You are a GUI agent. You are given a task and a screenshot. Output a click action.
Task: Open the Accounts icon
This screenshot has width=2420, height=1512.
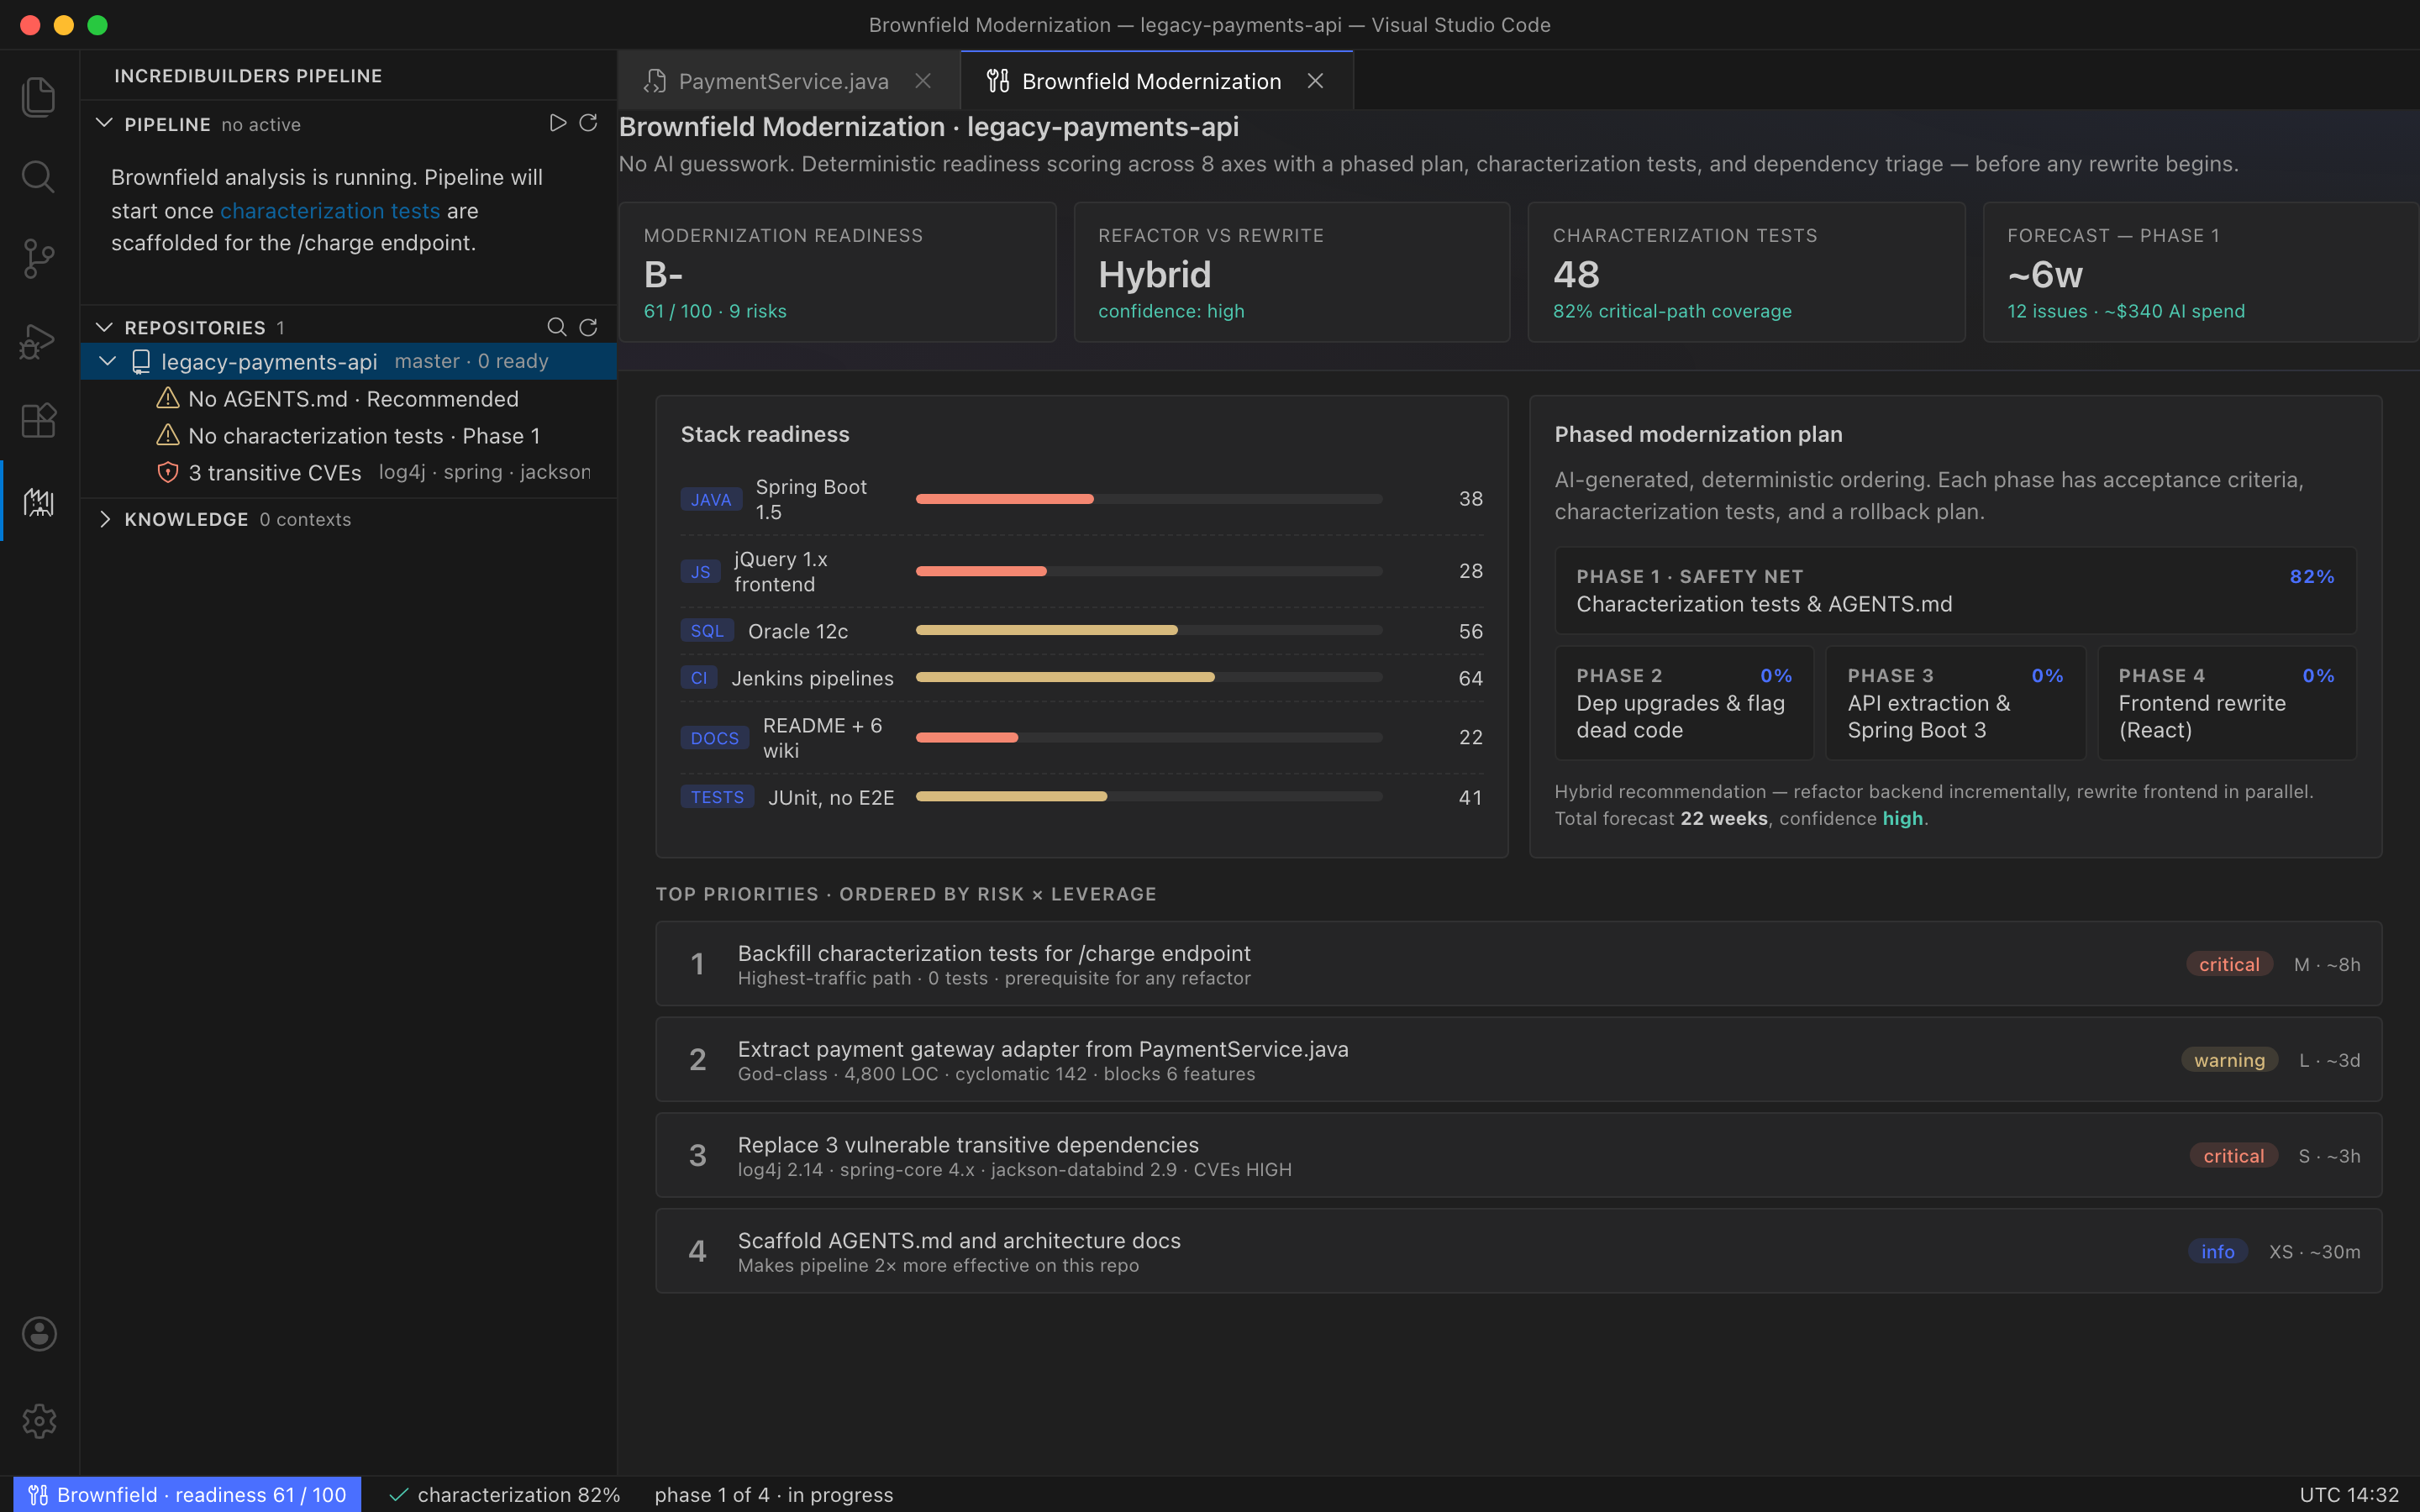pos(39,1334)
